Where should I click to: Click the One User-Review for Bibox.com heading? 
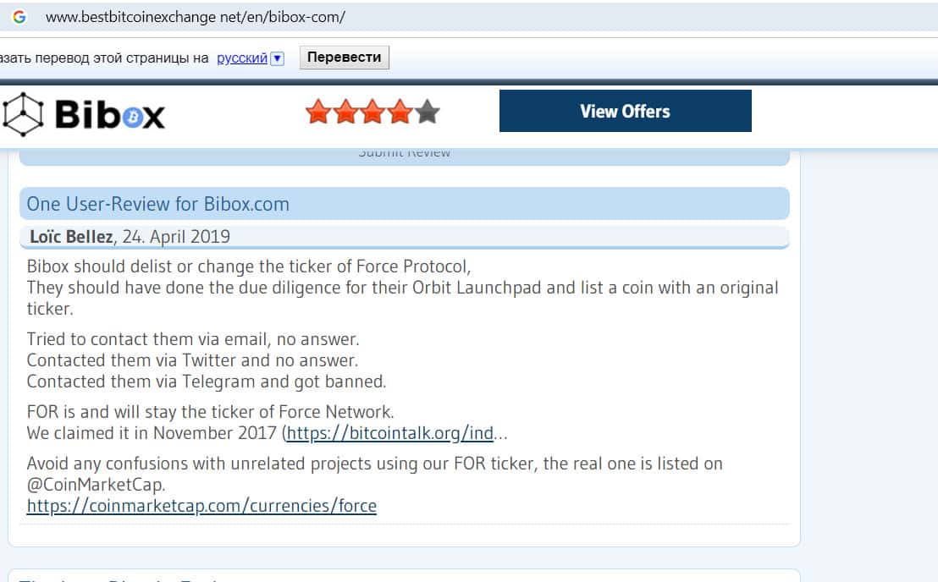158,204
